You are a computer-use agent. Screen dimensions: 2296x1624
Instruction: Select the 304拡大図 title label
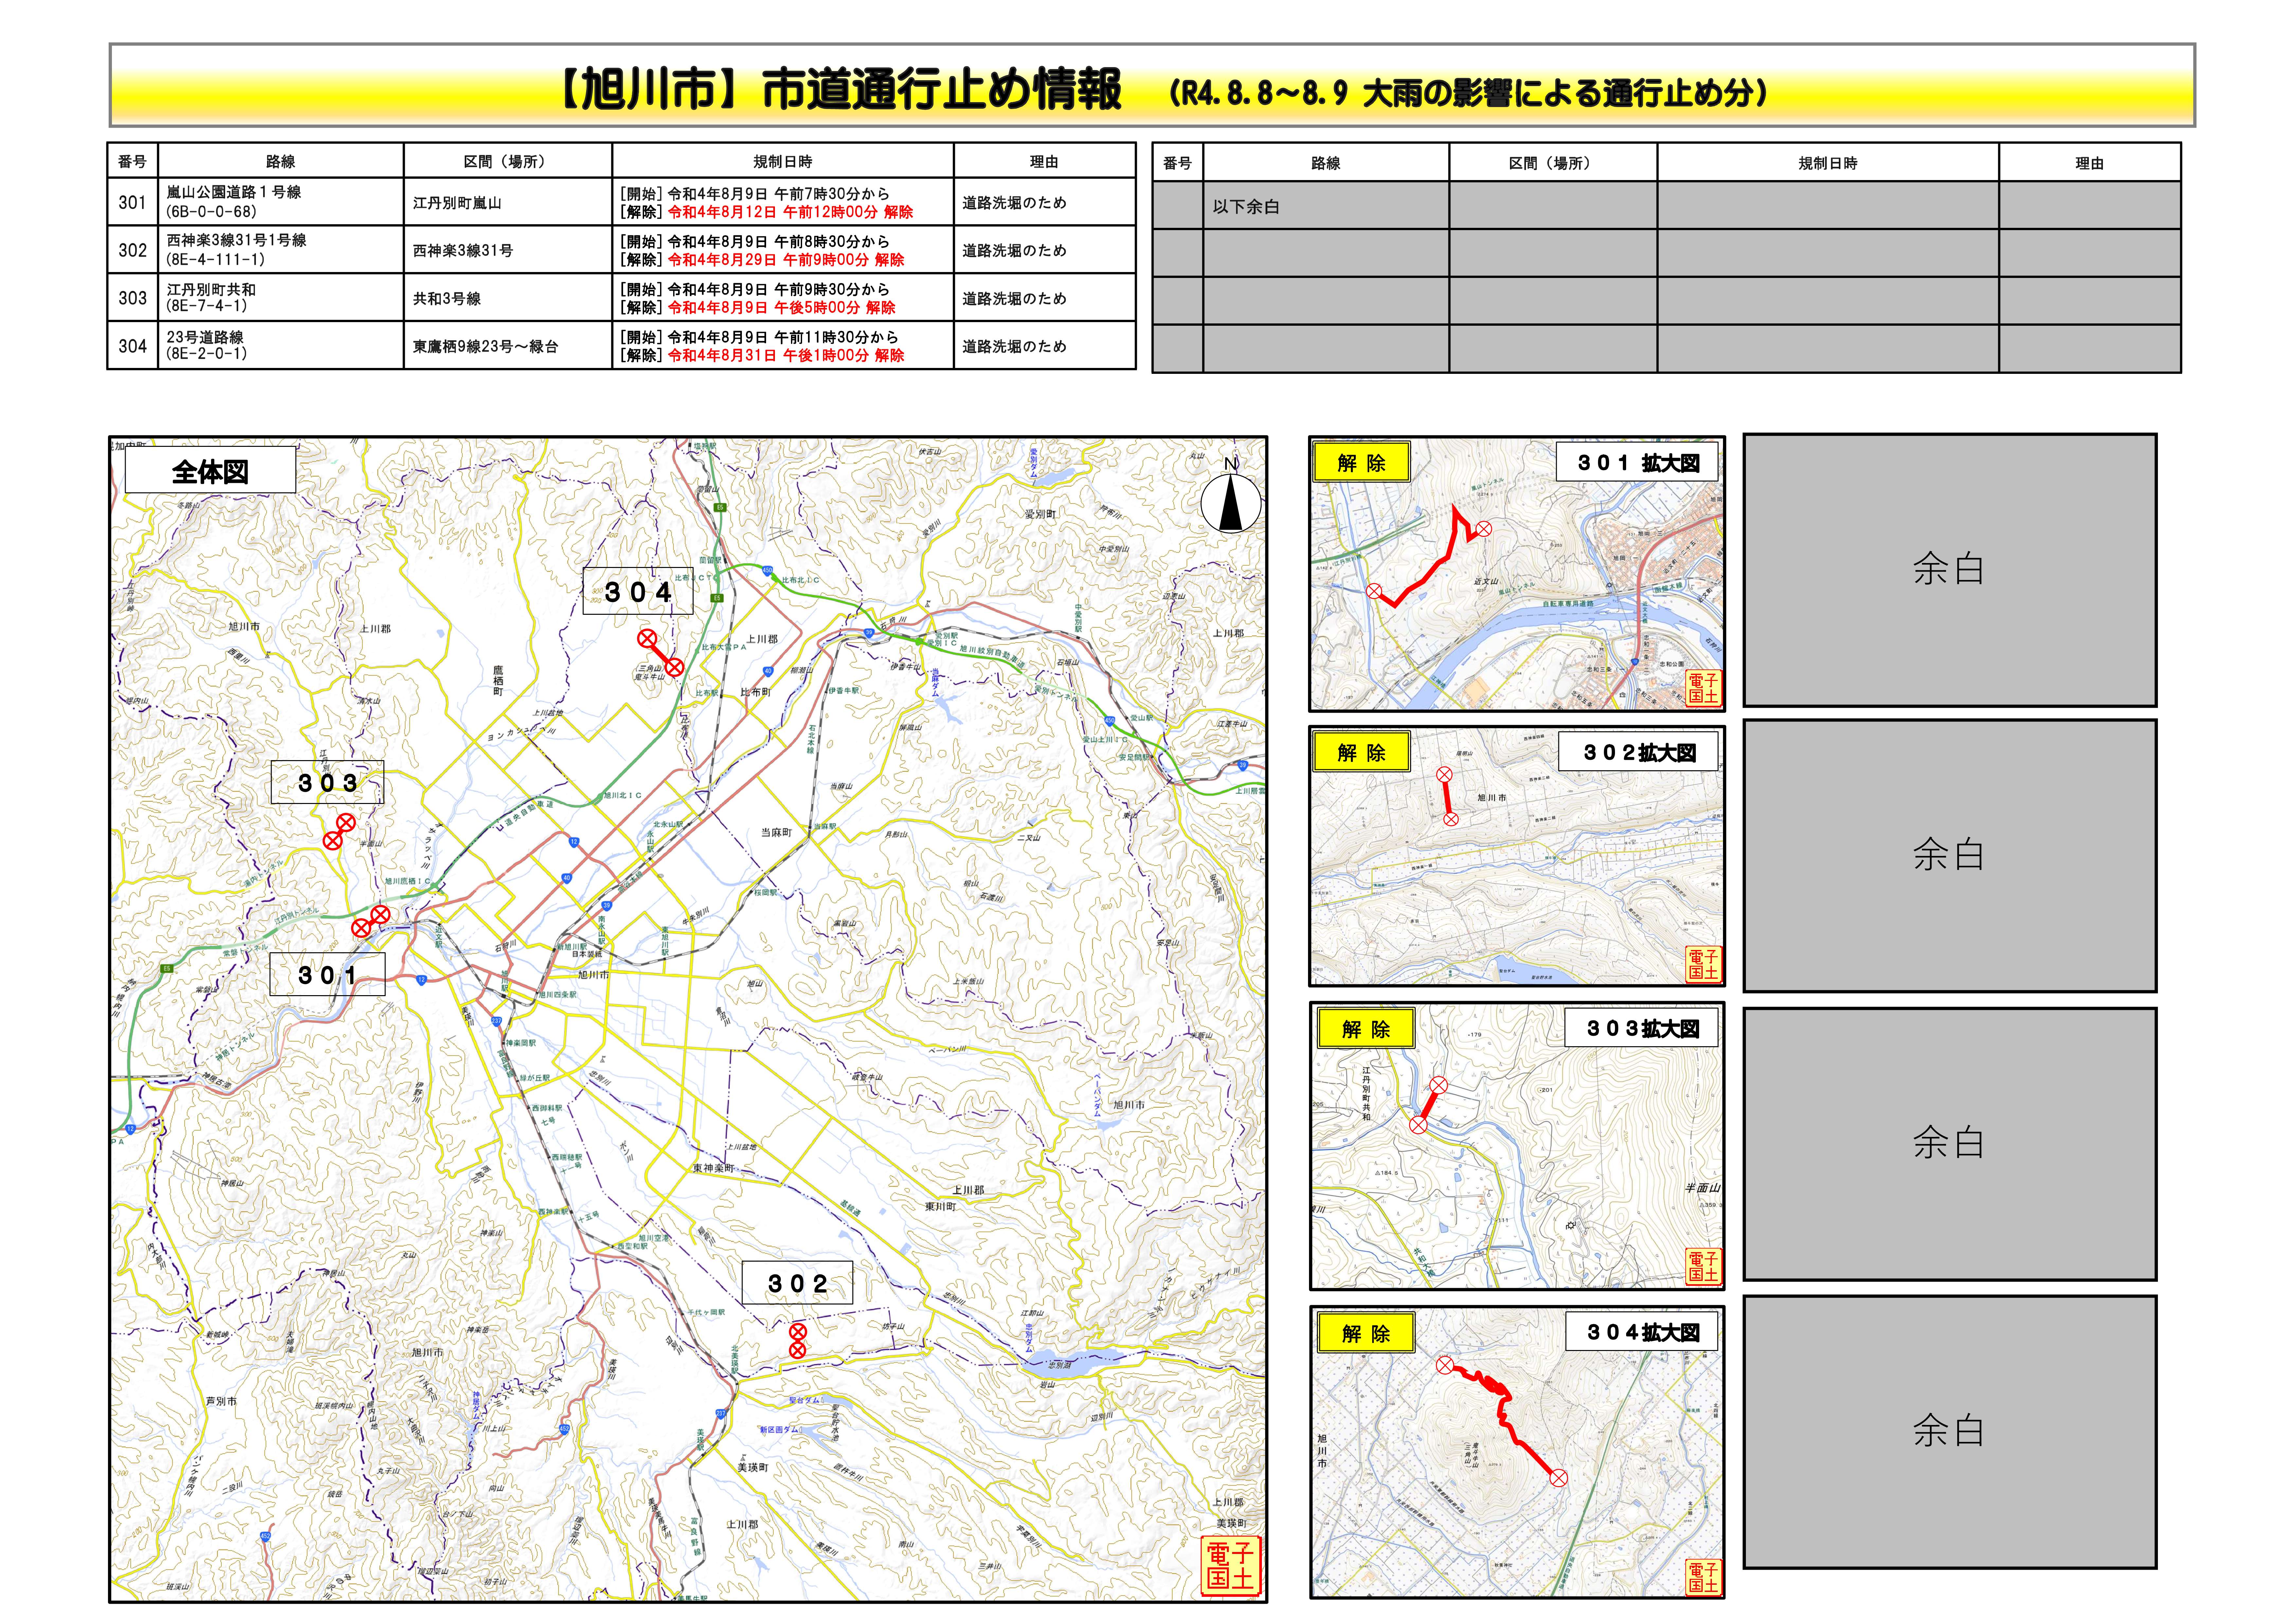1641,1332
